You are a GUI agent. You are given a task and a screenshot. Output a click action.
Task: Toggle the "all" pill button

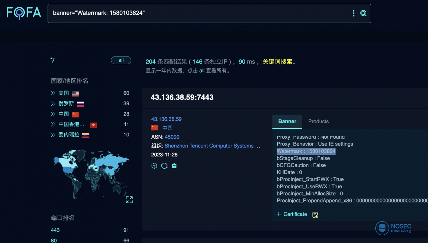point(121,60)
